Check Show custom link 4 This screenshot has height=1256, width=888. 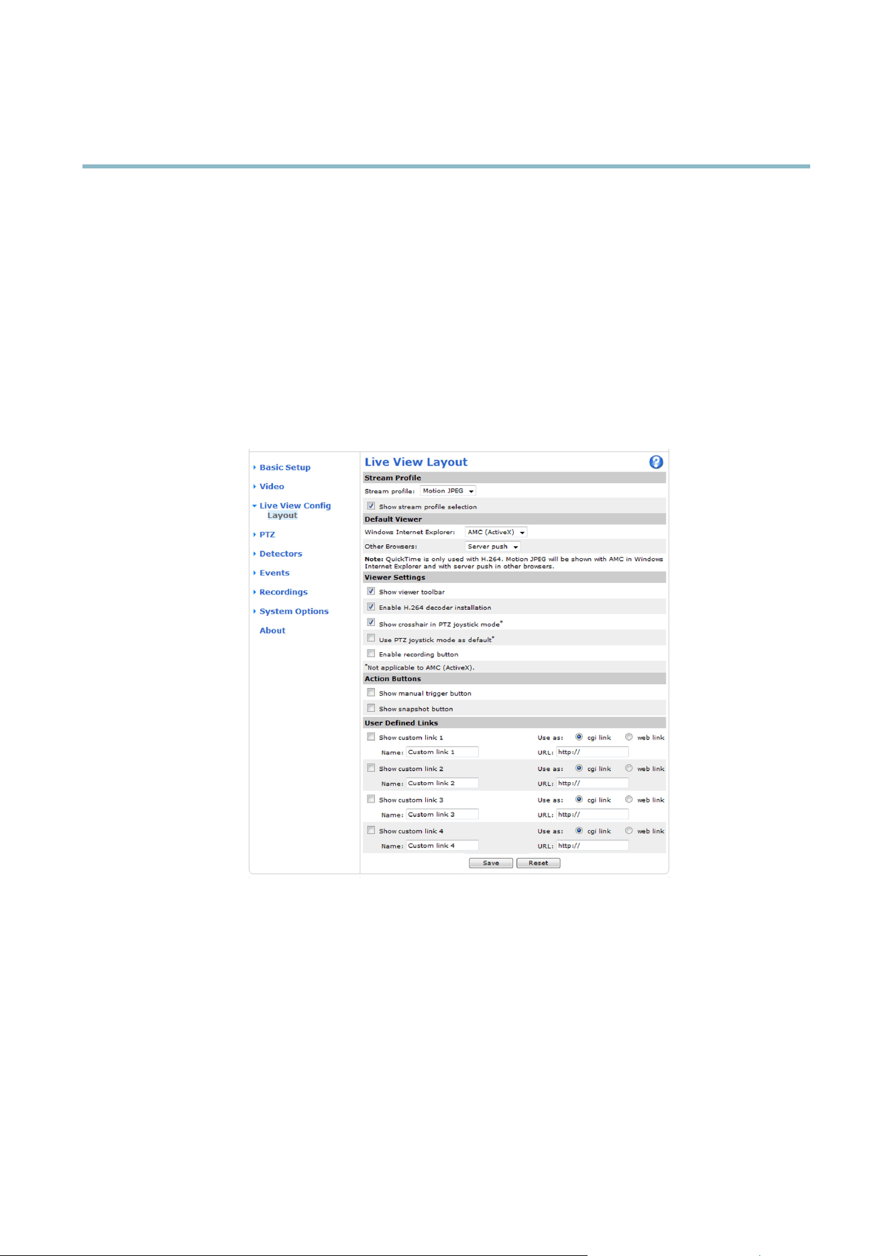[x=371, y=831]
